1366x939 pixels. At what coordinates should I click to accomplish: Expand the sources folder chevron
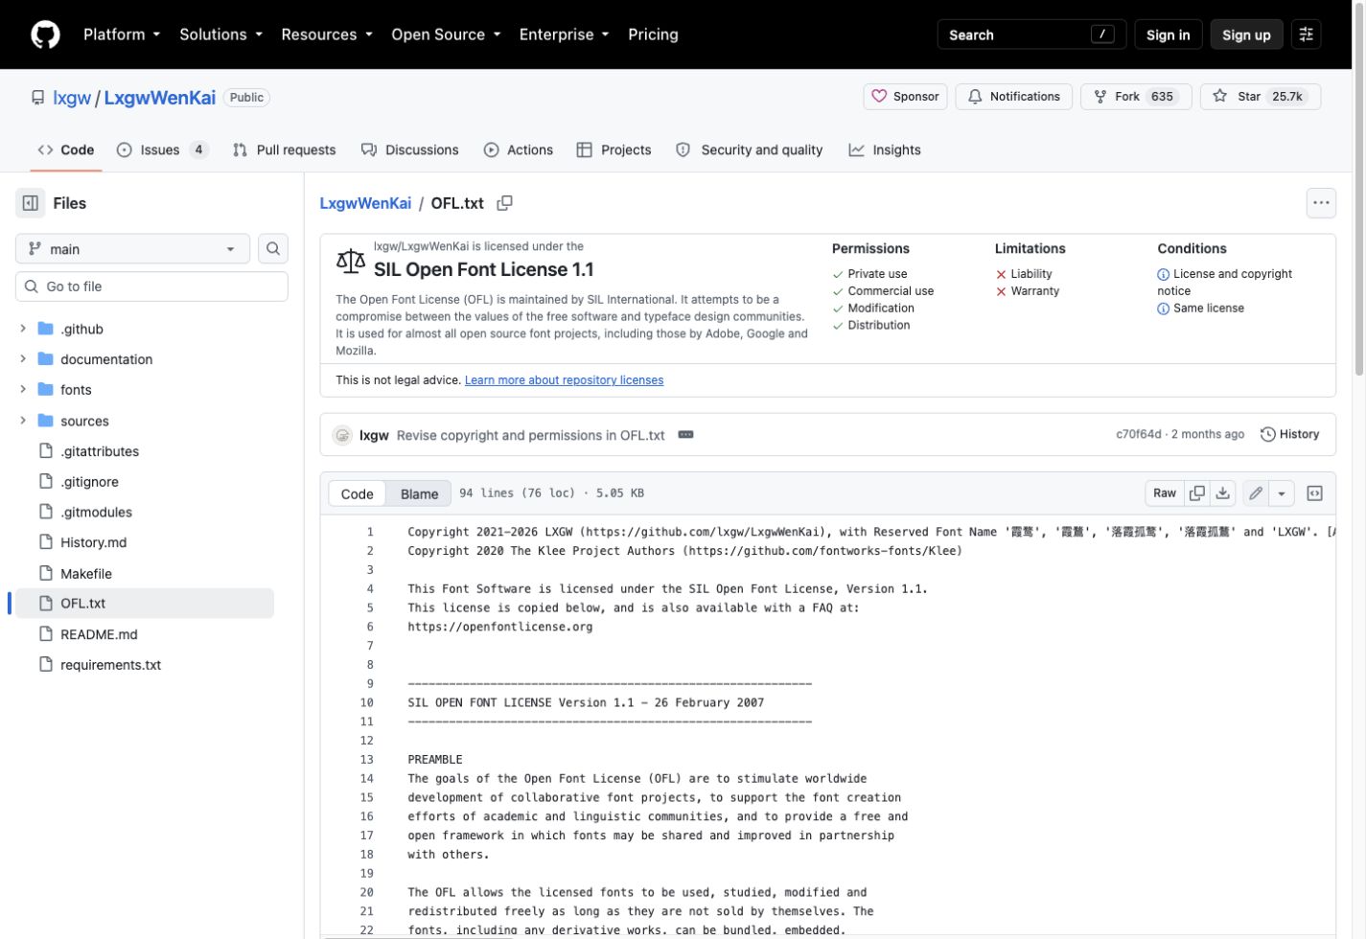tap(23, 421)
